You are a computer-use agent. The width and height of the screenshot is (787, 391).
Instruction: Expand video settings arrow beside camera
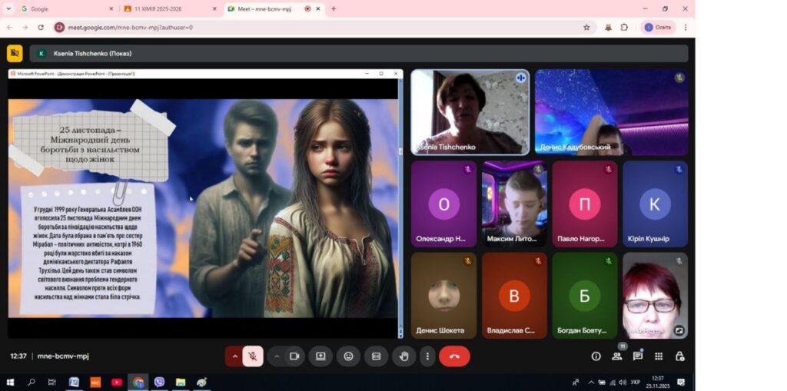[276, 356]
